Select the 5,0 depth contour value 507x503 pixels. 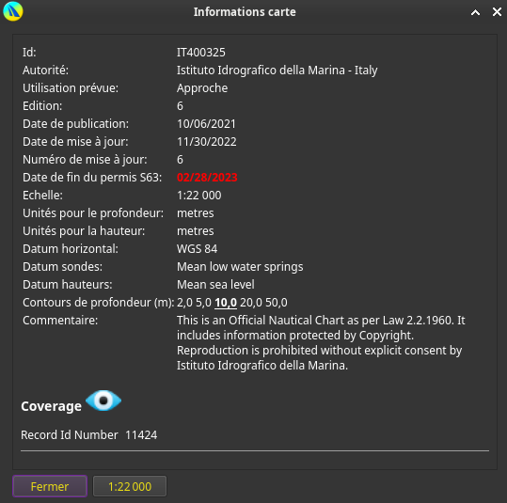203,303
